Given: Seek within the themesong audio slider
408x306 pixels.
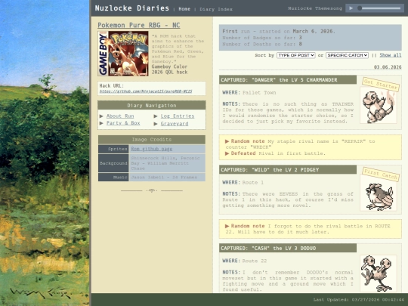Looking at the screenshot, I should coord(379,8).
